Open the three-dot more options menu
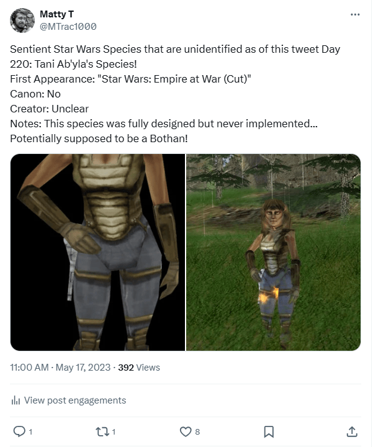 [x=355, y=14]
